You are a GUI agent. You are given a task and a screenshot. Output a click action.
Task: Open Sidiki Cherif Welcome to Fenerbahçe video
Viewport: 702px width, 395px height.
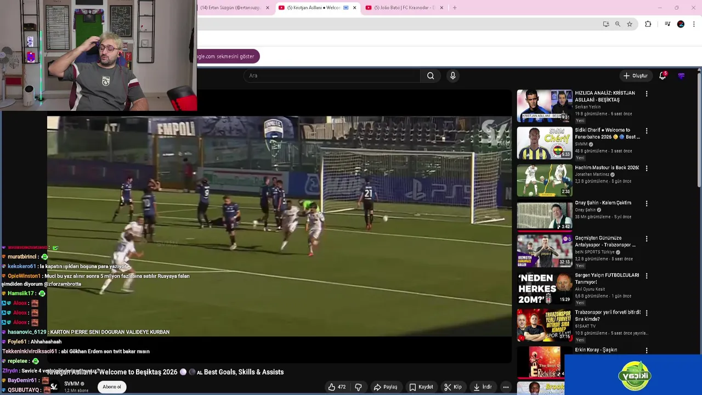(607, 133)
